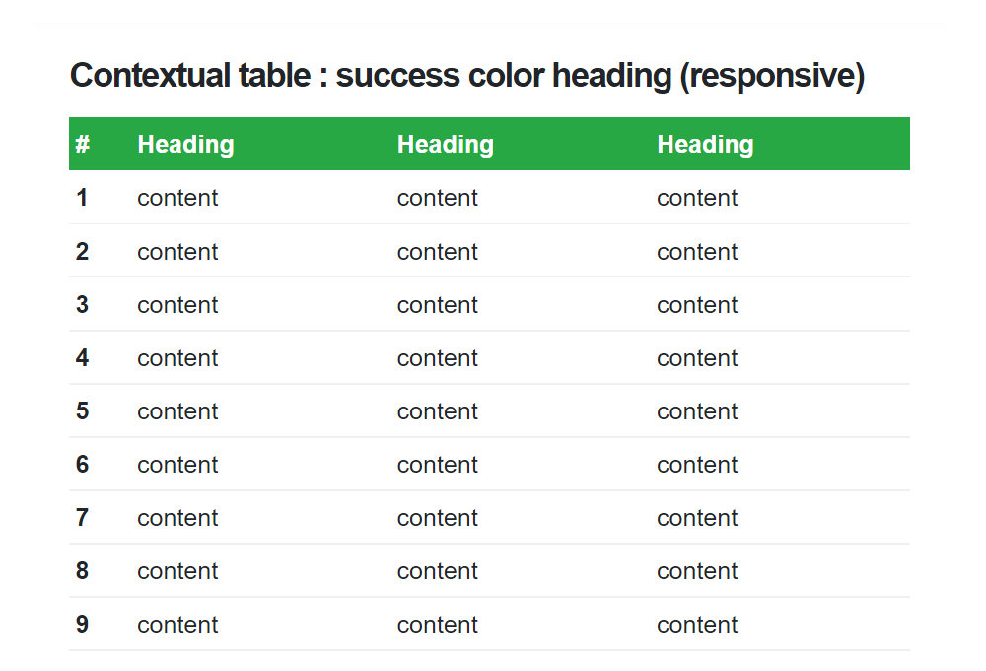Select row number 9 cell
The image size is (986, 671).
point(82,625)
